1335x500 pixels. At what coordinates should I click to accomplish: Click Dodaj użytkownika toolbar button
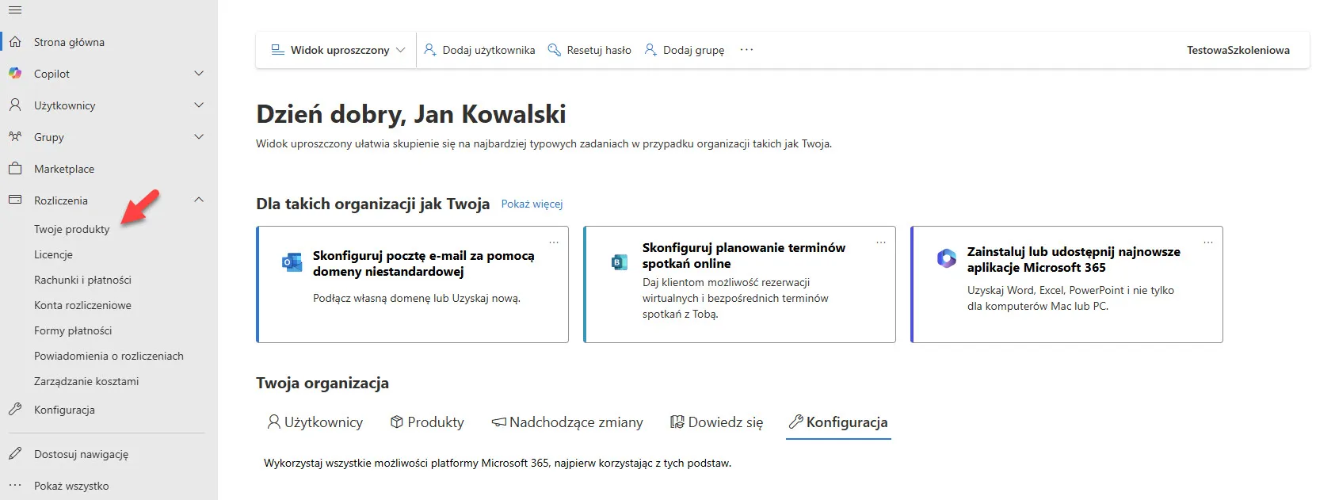[480, 50]
